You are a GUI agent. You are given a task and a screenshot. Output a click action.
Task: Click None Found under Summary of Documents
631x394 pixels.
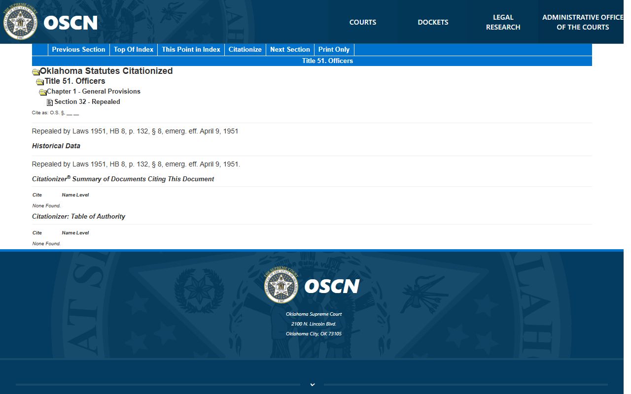coord(46,206)
